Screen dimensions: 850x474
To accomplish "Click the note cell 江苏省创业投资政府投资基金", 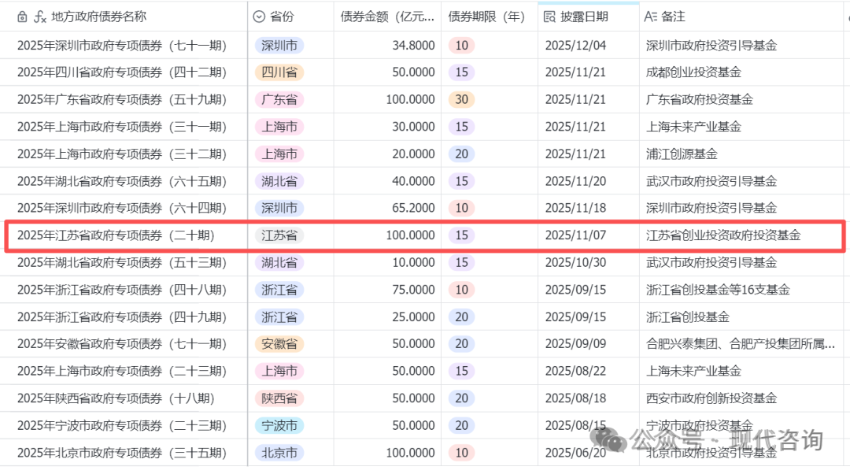I will pyautogui.click(x=741, y=235).
